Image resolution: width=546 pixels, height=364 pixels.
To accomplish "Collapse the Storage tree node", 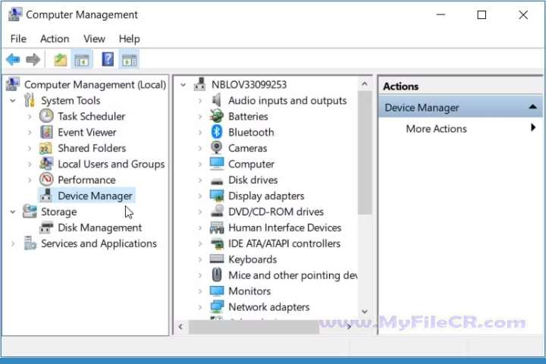I will click(13, 212).
